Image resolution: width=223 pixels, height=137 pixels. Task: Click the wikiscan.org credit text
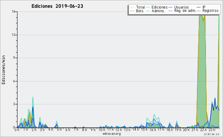(x=111, y=134)
